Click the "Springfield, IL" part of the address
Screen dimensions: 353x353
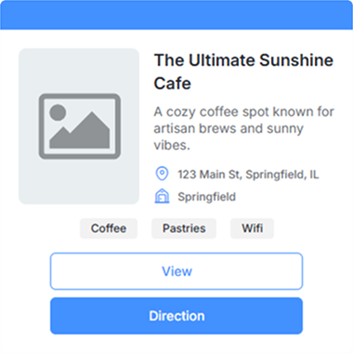[282, 175]
